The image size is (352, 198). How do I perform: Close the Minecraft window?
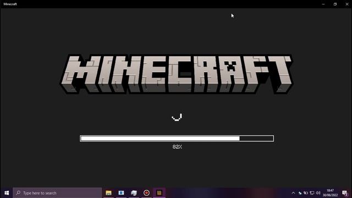[347, 4]
